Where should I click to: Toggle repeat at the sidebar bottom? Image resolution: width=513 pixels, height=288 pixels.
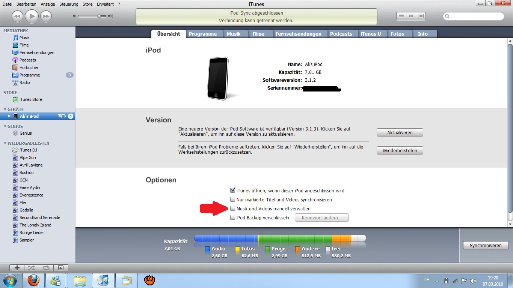[x=46, y=268]
